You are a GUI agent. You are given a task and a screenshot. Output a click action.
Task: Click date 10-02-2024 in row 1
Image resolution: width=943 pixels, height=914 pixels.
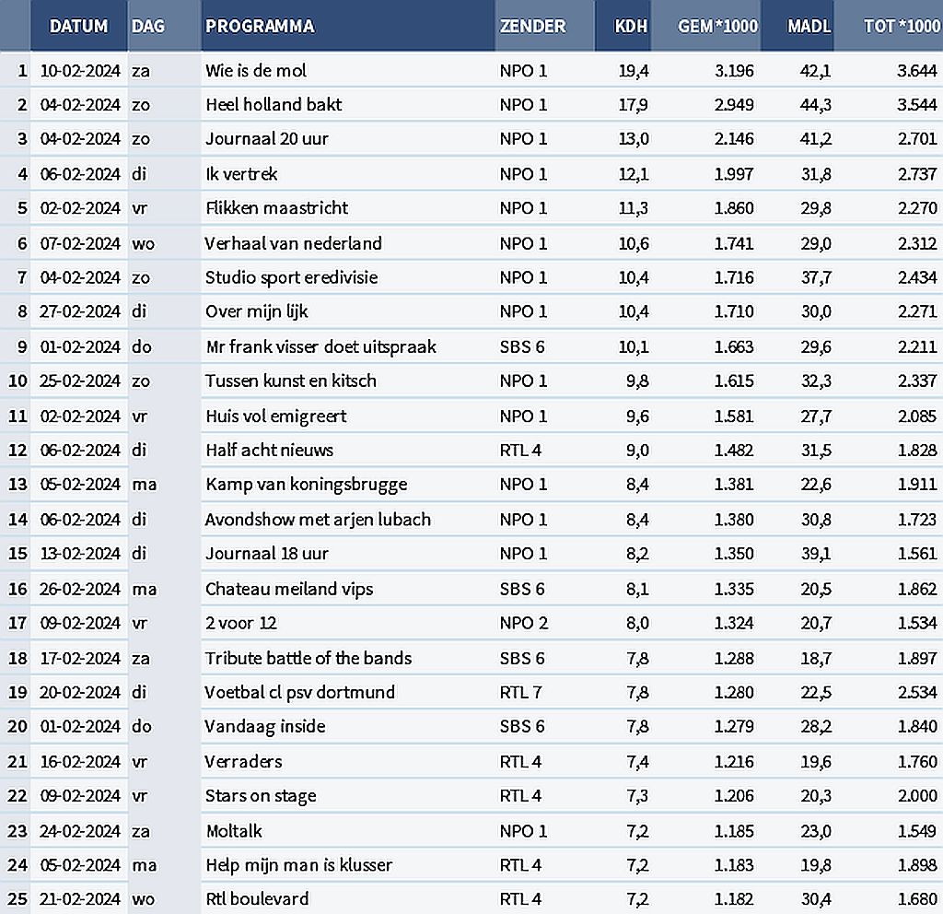[80, 71]
